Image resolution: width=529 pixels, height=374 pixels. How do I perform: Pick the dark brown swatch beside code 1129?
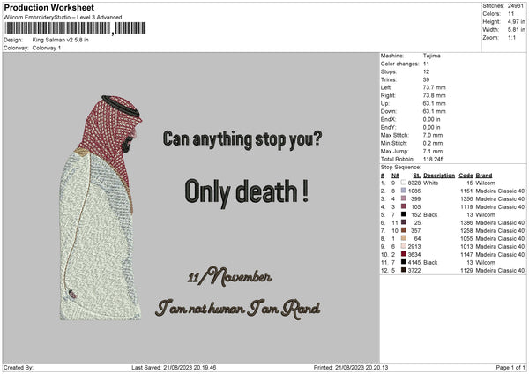pyautogui.click(x=404, y=270)
